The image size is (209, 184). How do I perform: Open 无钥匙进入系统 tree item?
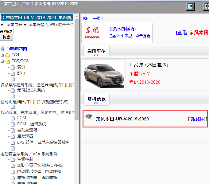click(x=31, y=90)
